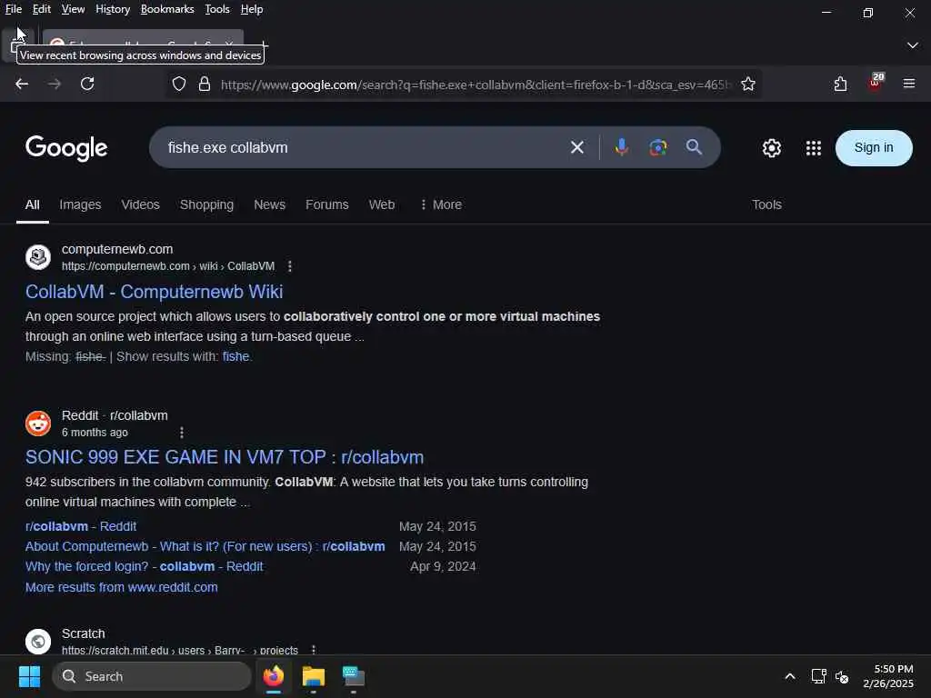This screenshot has height=698, width=931.
Task: Click the Windows taskbar Search box
Action: pos(152,676)
